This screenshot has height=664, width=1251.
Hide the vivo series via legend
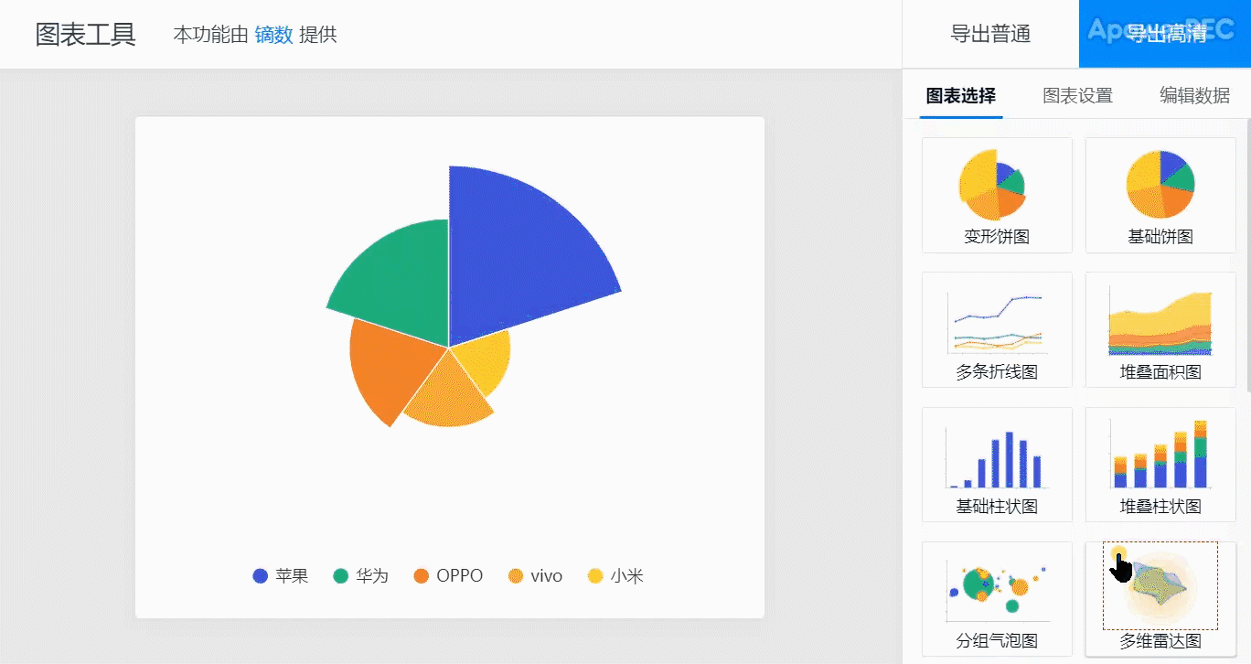point(536,576)
